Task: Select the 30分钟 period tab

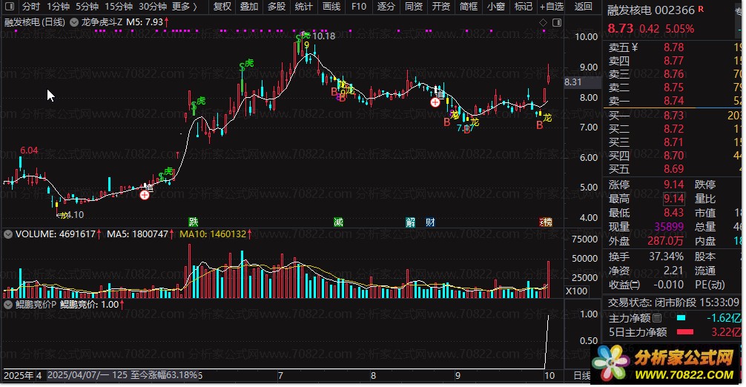Action: pyautogui.click(x=153, y=6)
